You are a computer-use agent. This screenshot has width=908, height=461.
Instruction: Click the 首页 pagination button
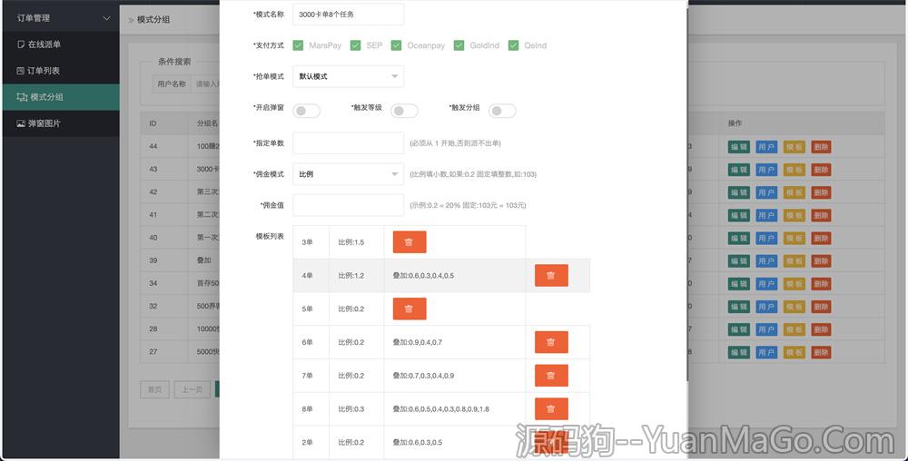point(154,389)
